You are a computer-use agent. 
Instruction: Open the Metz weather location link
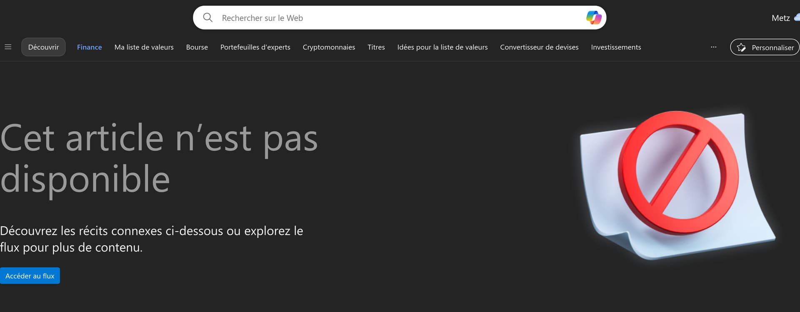click(780, 18)
